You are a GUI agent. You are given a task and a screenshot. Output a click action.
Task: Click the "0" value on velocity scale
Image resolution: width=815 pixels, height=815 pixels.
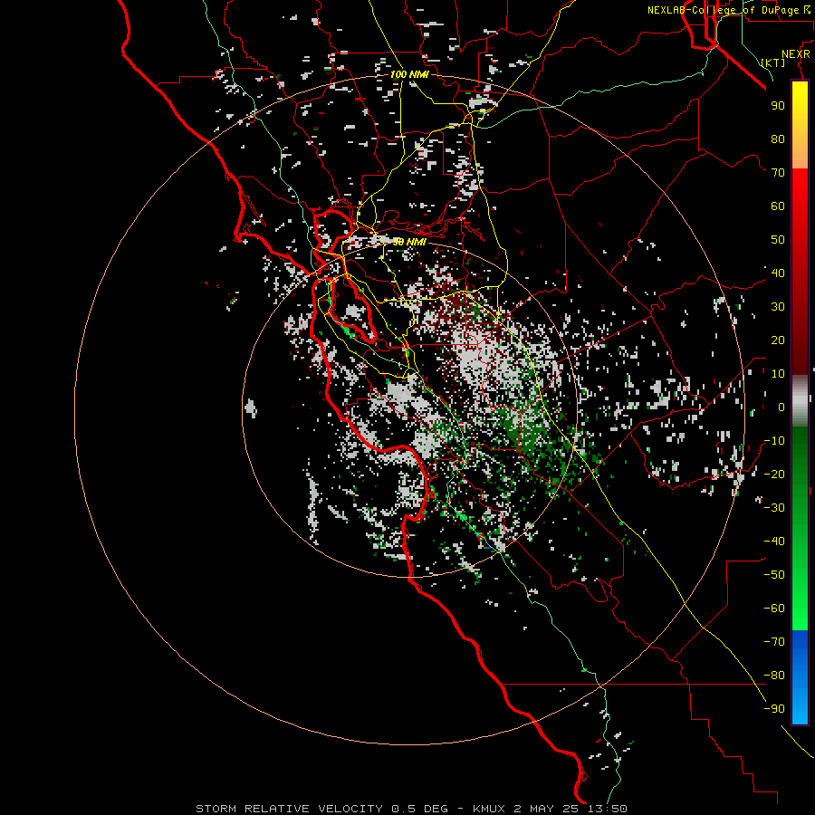[781, 407]
